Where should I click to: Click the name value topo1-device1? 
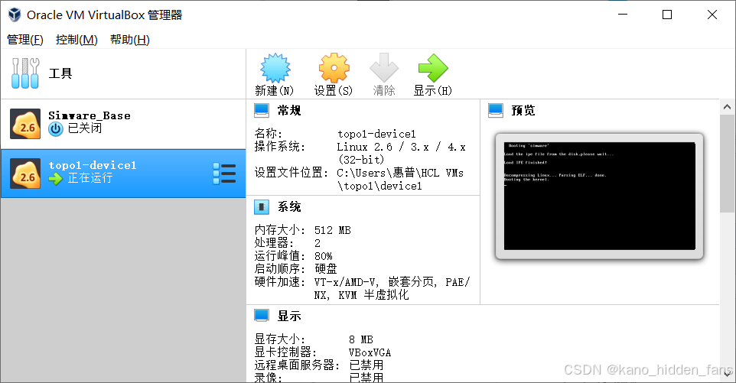click(377, 134)
